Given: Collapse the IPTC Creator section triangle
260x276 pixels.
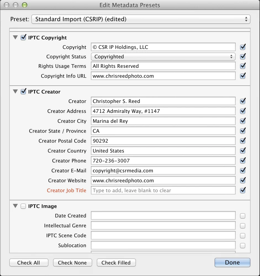Looking at the screenshot, I should pyautogui.click(x=15, y=91).
